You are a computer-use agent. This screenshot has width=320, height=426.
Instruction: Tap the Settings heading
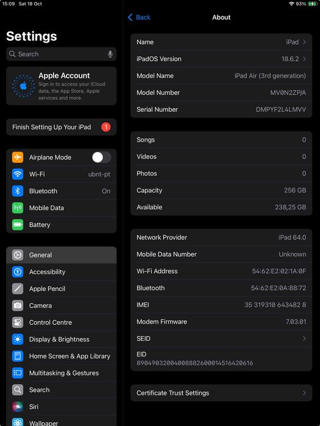(32, 37)
